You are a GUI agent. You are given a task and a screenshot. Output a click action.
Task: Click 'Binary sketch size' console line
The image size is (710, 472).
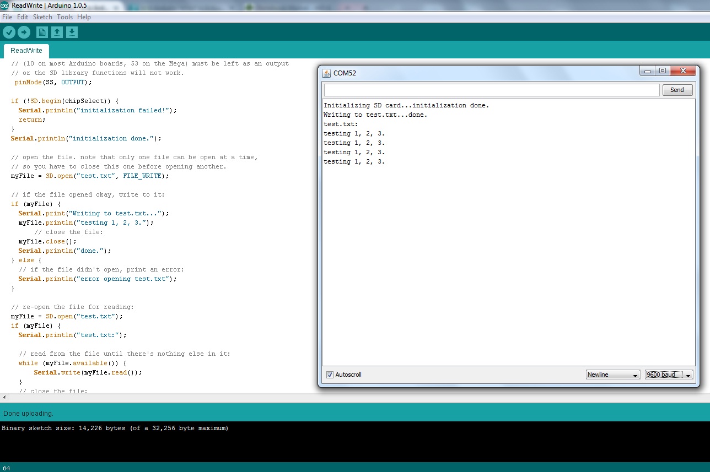115,428
